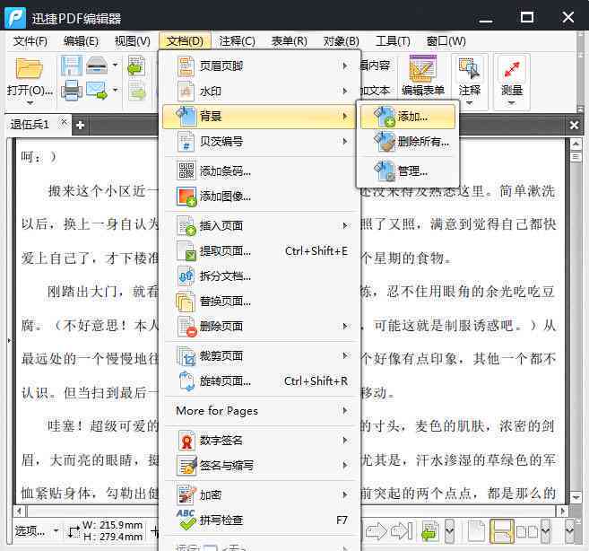The width and height of the screenshot is (589, 551).
Task: Expand the 贝茨编号 submenu arrow
Action: pos(345,142)
